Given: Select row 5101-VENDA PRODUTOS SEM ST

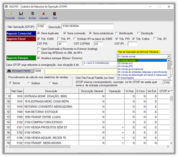Looking at the screenshot, I should 88,127.
